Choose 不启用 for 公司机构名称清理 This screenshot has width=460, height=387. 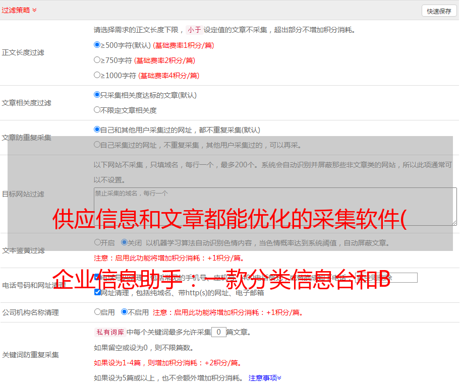point(124,312)
